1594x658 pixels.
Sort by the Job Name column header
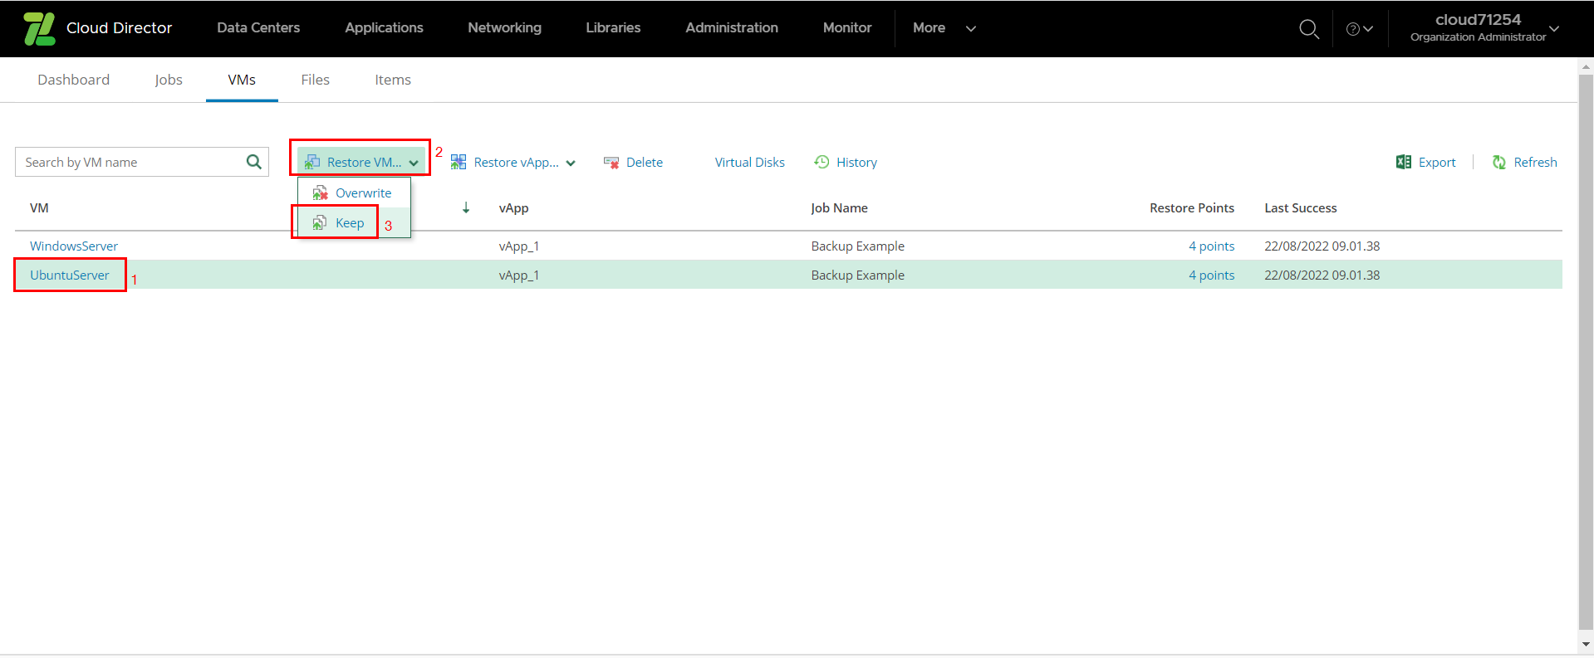pos(839,208)
